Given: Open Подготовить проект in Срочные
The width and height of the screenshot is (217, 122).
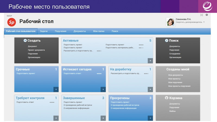Looking at the screenshot, I should coord(26,73).
